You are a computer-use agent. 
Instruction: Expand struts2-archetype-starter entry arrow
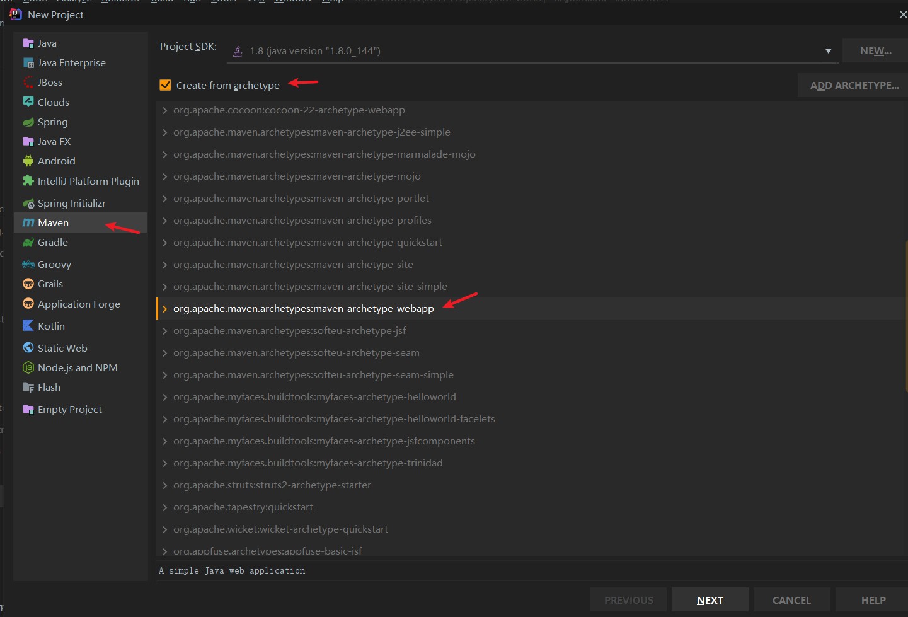(x=165, y=485)
